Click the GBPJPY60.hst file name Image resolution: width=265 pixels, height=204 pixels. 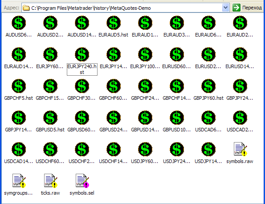tap(208, 98)
